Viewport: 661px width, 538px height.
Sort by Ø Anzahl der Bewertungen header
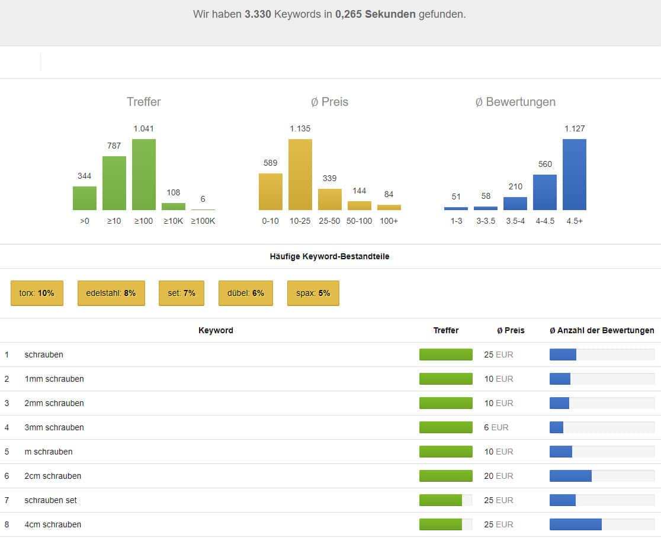(x=601, y=330)
